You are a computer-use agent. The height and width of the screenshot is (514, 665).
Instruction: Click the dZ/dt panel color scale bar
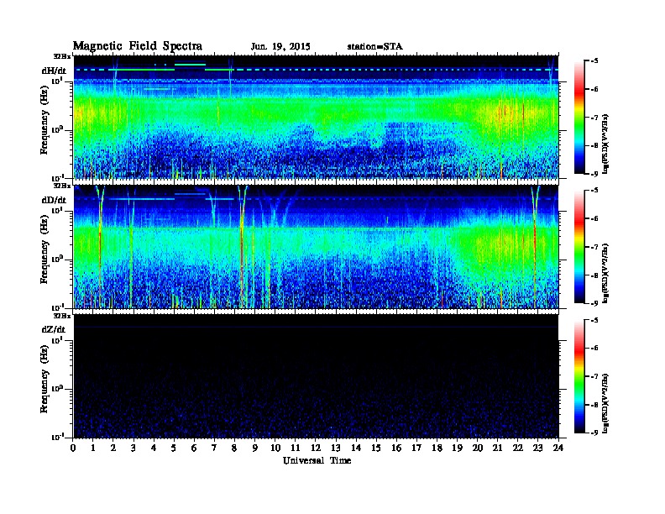click(579, 376)
